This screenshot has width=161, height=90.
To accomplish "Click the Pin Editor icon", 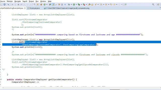I will point(125,4).
